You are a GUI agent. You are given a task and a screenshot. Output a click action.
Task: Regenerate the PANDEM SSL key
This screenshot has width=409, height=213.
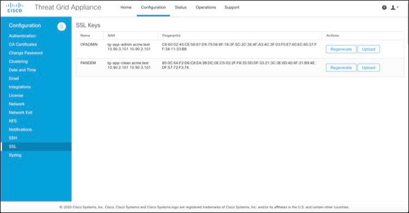coord(341,68)
